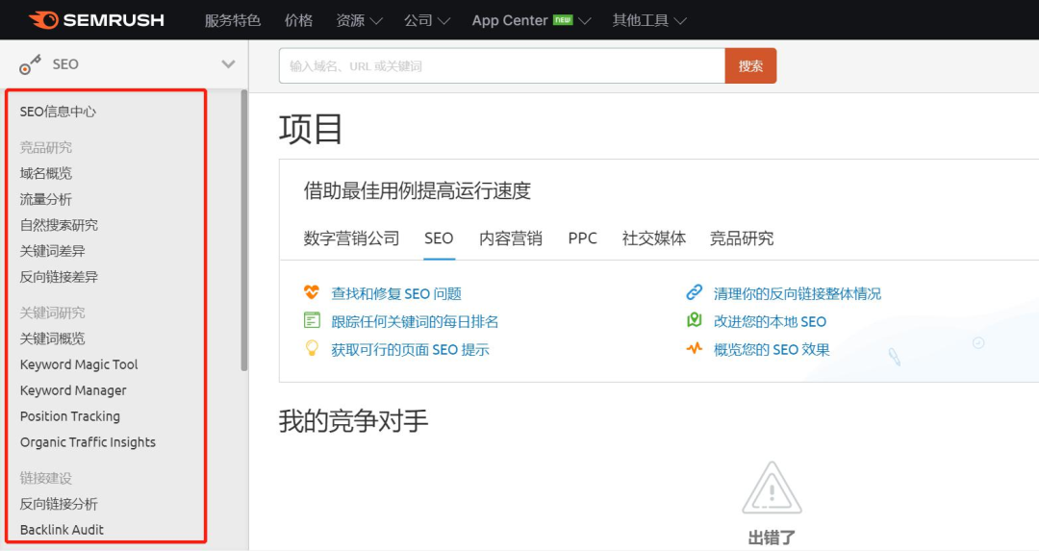Open Position Tracking in sidebar

(x=69, y=416)
